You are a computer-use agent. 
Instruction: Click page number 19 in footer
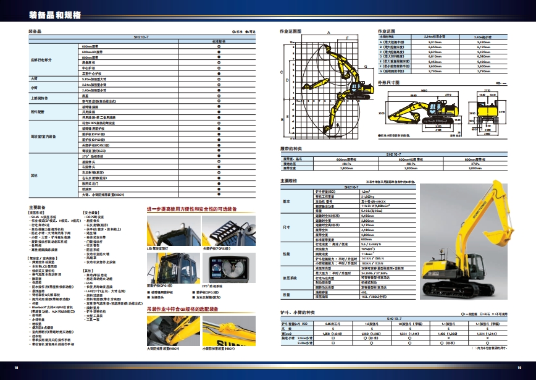[519, 368]
